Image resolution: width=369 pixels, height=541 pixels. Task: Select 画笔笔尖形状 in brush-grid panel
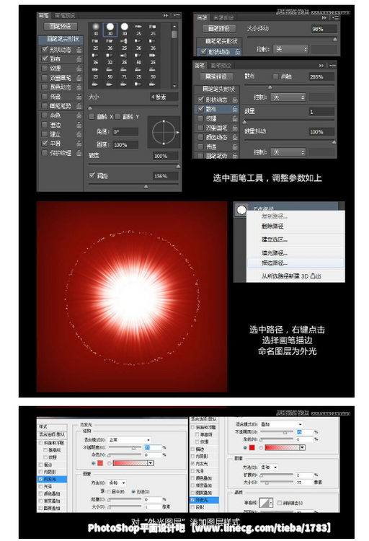[x=61, y=39]
